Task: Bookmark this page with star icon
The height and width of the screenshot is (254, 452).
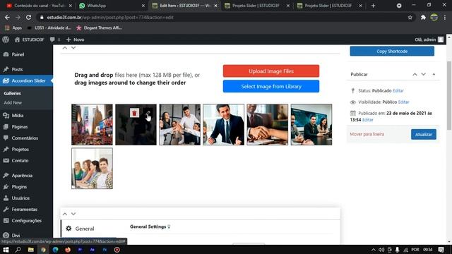Action: tap(410, 17)
